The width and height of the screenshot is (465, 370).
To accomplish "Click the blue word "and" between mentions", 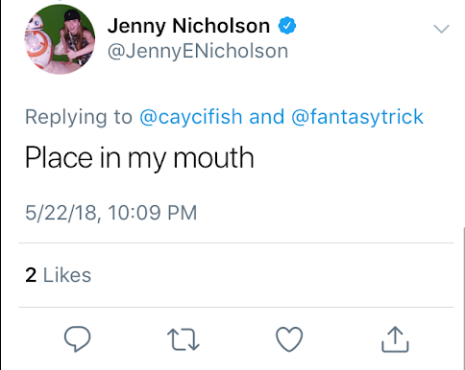I will pos(267,117).
